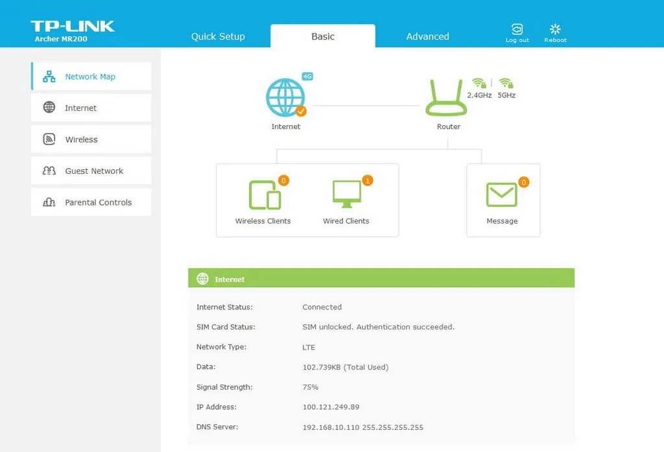Screen dimensions: 664x452
Task: Open the Wireless Clients icon
Action: pos(265,195)
